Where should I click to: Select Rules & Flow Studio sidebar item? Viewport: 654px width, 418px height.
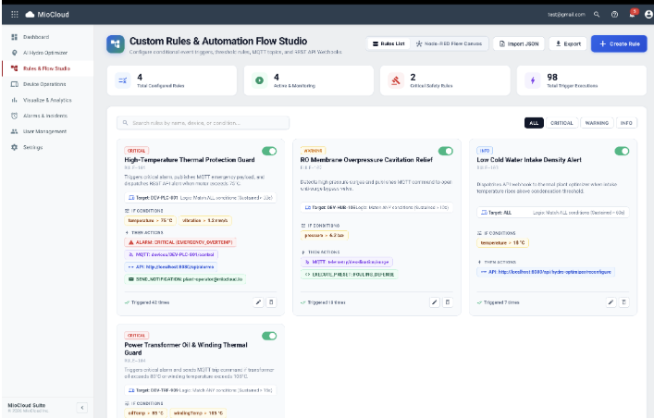tap(47, 68)
